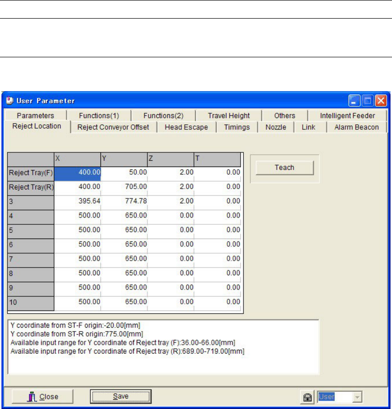Select the Reject Tray(F) X value cell
Viewport: 392px width, 409px height.
tap(77, 172)
